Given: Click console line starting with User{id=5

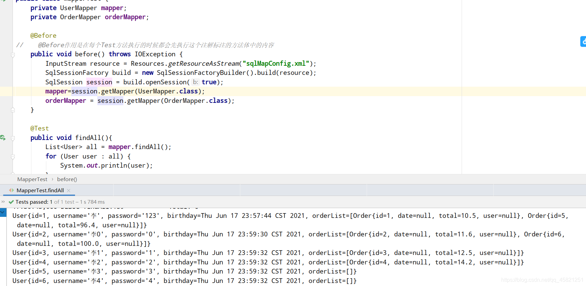Looking at the screenshot, I should tap(185, 271).
